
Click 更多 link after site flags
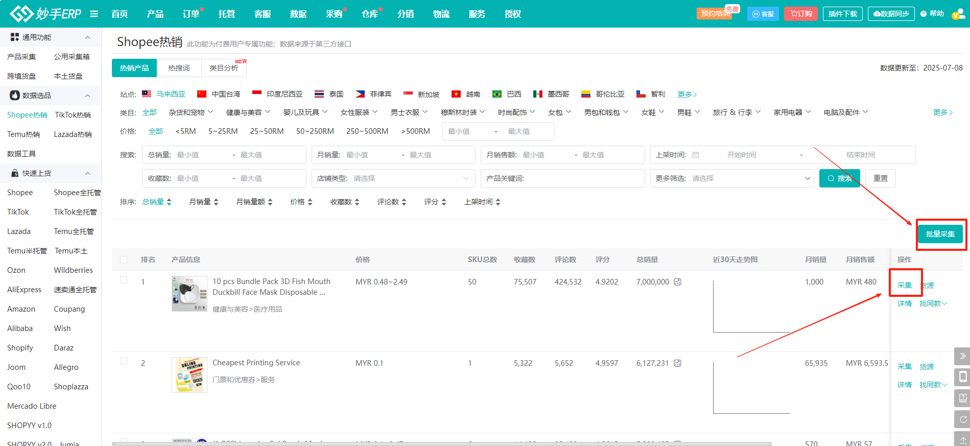687,95
